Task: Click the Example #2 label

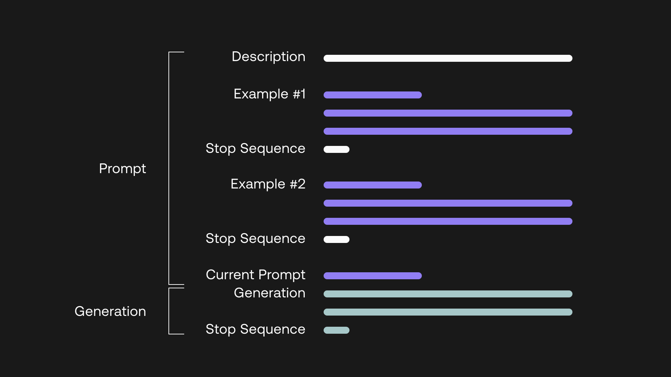Action: coord(268,184)
